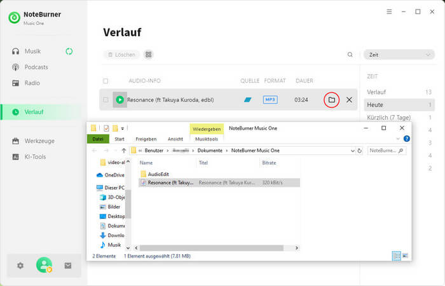Tick the select-all checkbox in header
Screen dimensions: 445x286
tap(106, 81)
